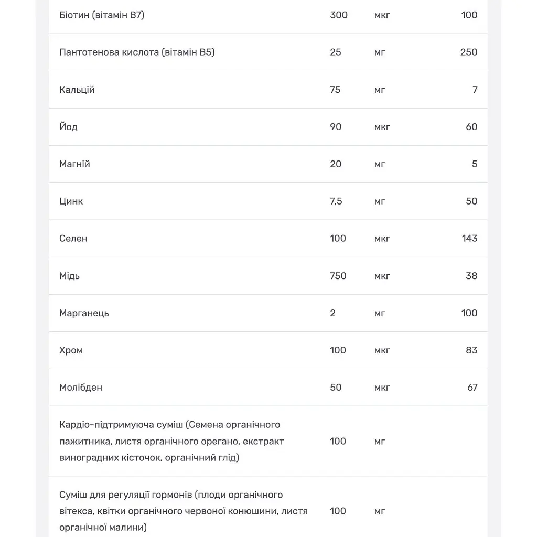Image resolution: width=537 pixels, height=537 pixels.
Task: Click the 67 percentage value for Молібден
Action: point(472,388)
